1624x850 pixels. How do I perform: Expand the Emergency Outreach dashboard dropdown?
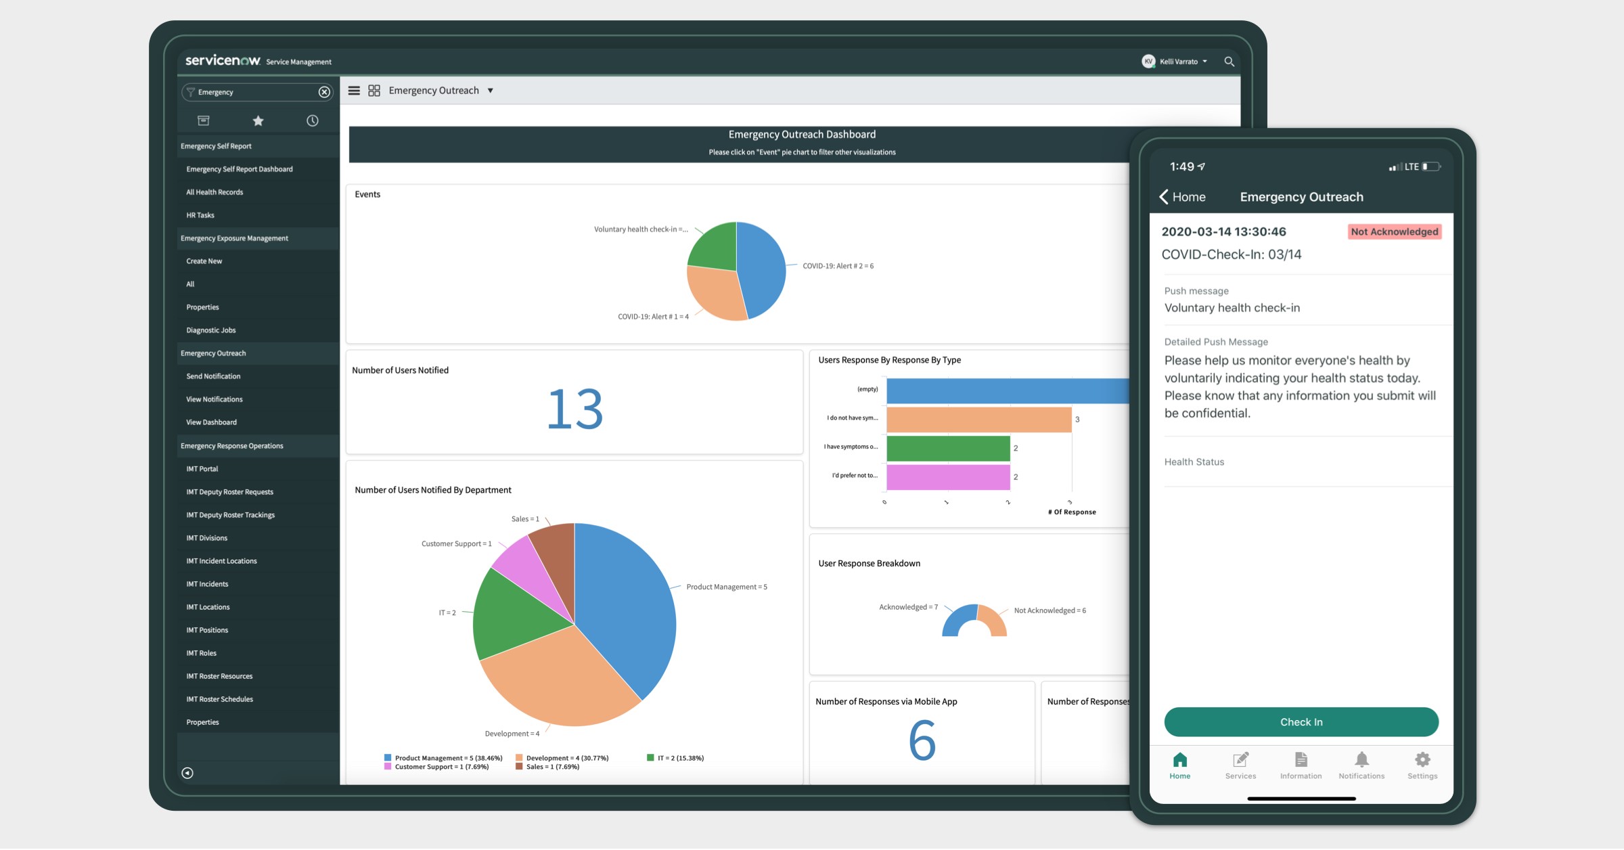pos(490,91)
